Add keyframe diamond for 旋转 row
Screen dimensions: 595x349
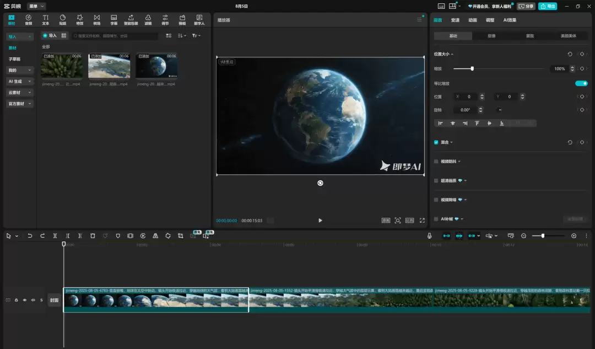pyautogui.click(x=582, y=110)
